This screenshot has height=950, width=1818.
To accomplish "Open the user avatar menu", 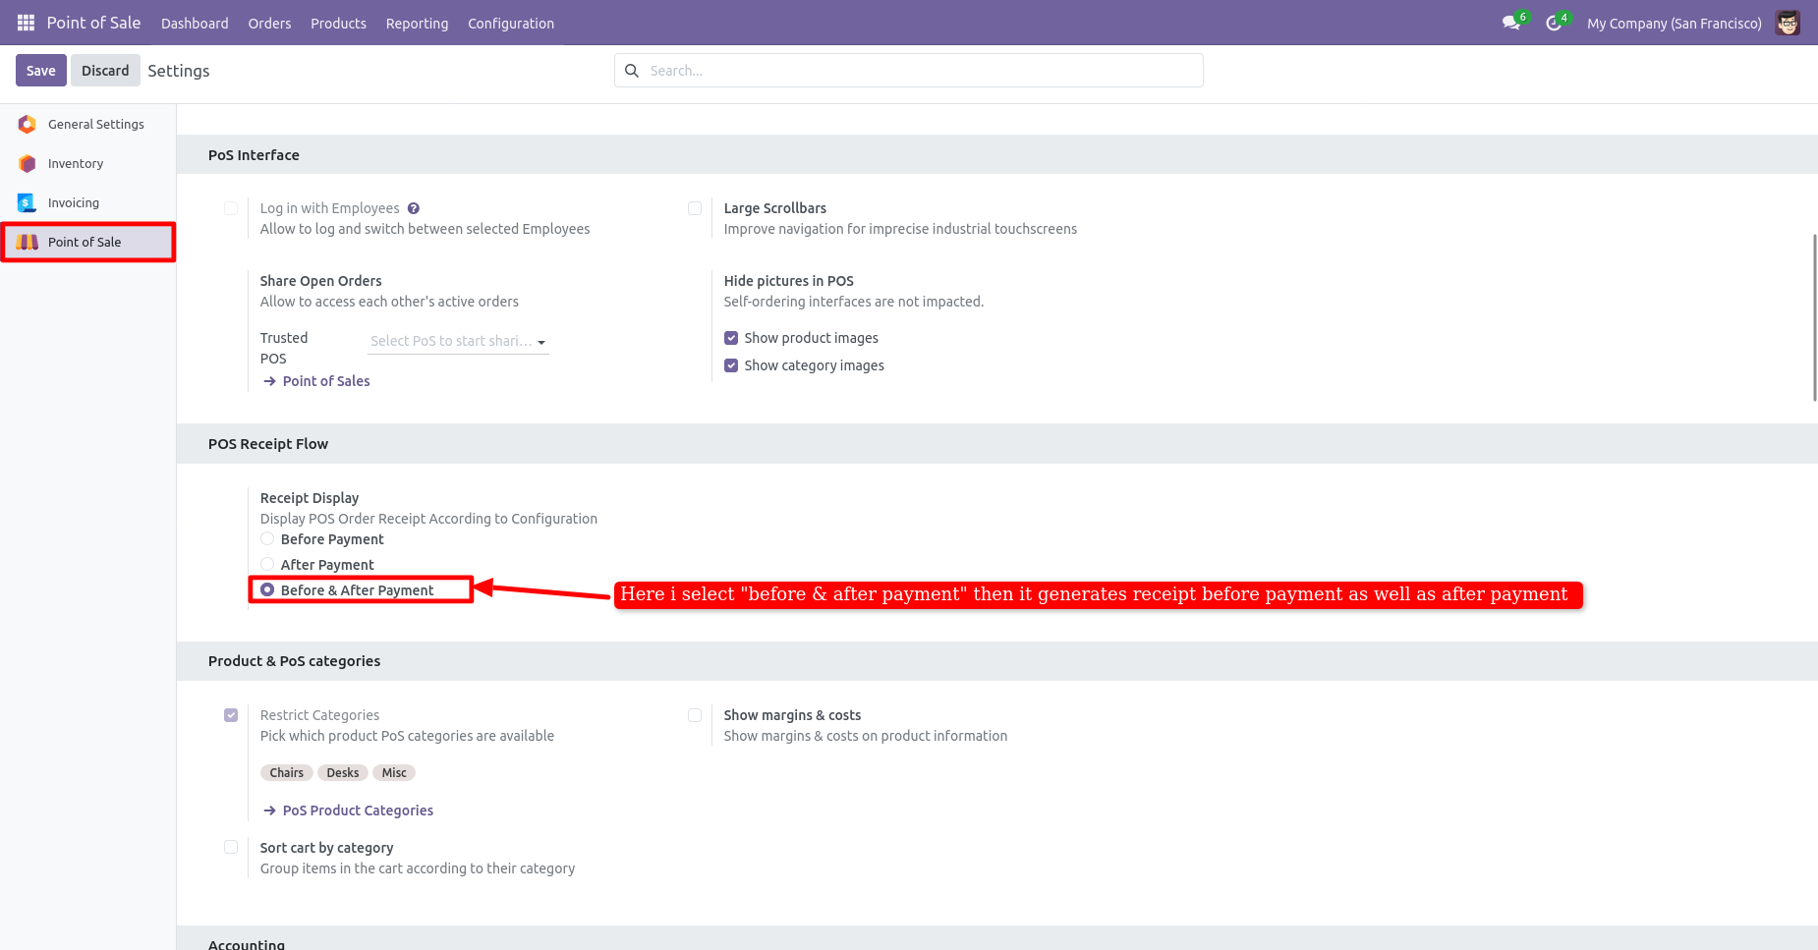I will [1788, 23].
